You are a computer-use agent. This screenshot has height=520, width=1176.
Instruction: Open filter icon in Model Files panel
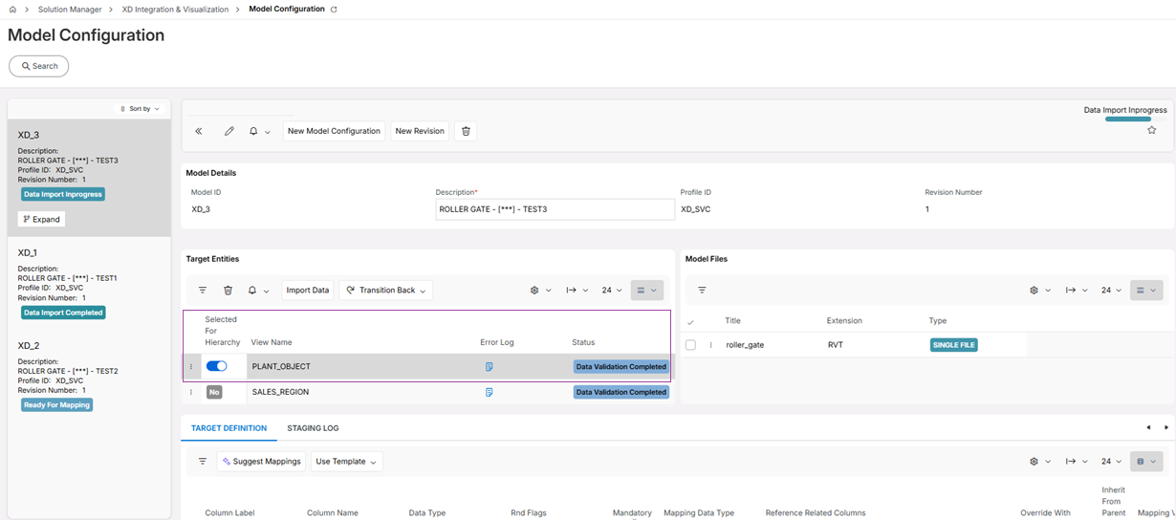pos(702,291)
